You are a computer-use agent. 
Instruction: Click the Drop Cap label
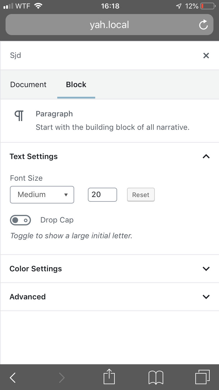[x=57, y=220]
